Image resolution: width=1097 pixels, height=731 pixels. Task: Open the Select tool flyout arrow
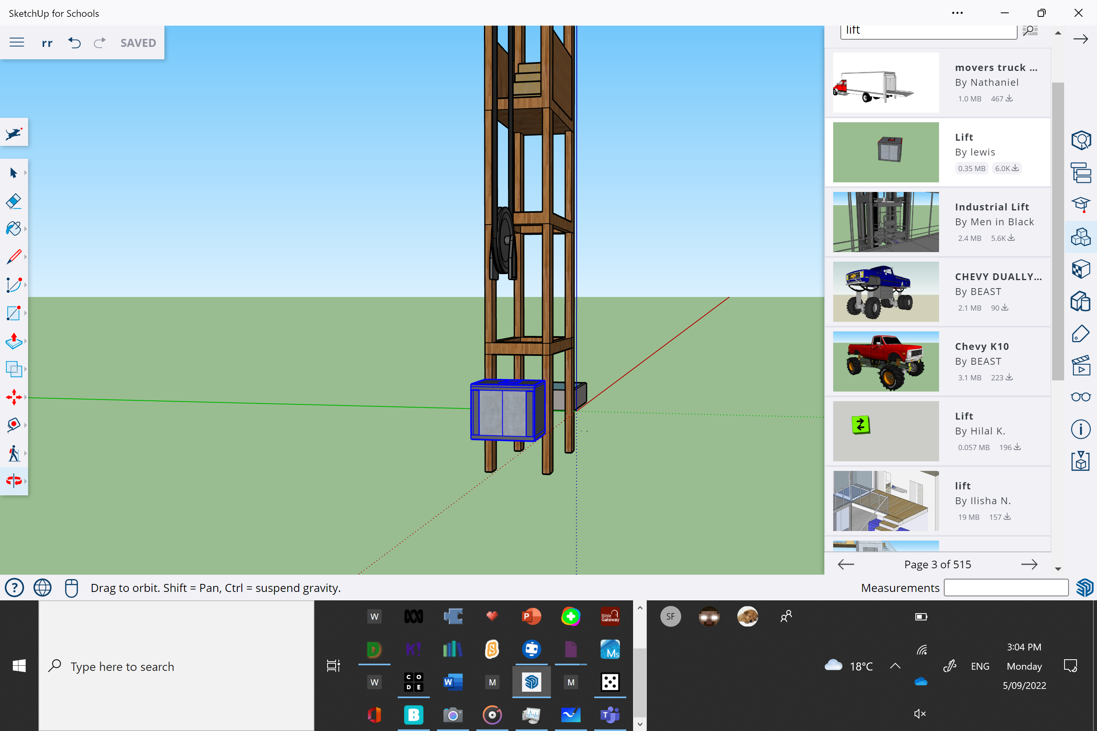click(x=25, y=172)
